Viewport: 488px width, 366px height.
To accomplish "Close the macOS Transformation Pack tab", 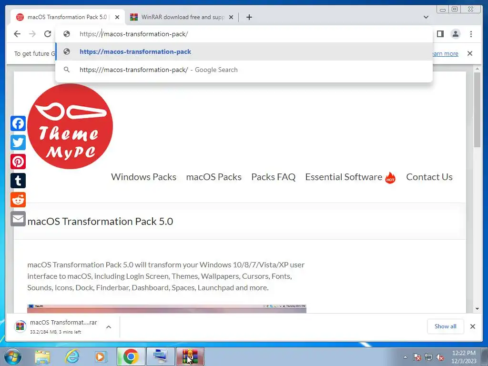I will 117,17.
